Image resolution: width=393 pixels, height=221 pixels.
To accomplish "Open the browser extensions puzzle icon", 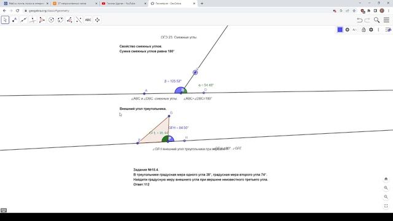I will pyautogui.click(x=368, y=11).
